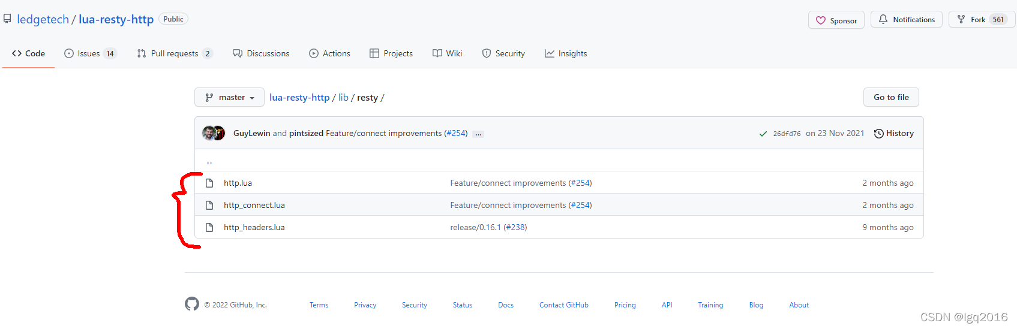
Task: View commit History
Action: pyautogui.click(x=894, y=133)
